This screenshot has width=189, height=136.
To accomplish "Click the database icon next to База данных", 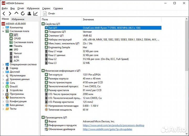I will click(7, 105).
